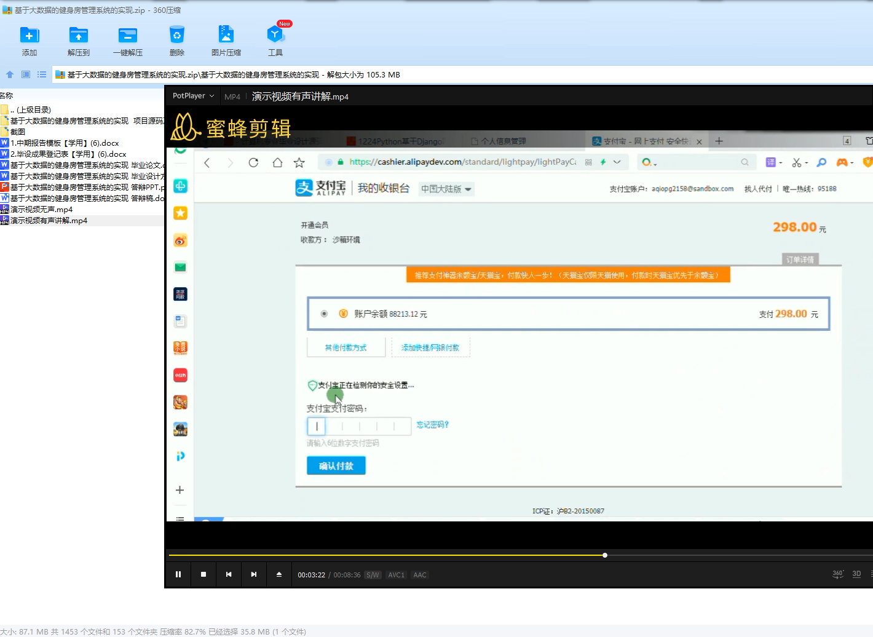Click the orange game controller toolbar icon
This screenshot has height=637, width=873.
point(842,162)
